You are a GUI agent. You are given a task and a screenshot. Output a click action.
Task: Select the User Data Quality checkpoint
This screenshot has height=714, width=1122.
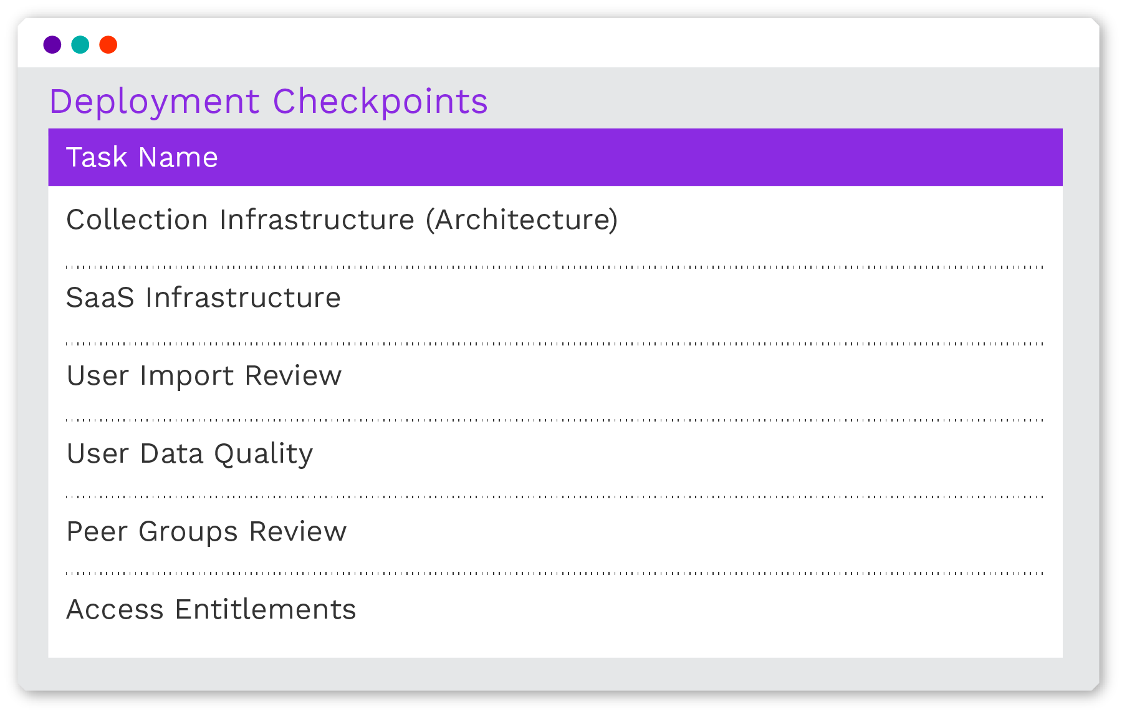189,453
